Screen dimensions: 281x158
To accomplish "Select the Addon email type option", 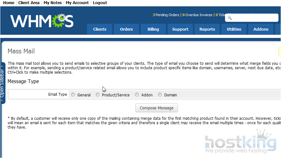I will coord(137,94).
